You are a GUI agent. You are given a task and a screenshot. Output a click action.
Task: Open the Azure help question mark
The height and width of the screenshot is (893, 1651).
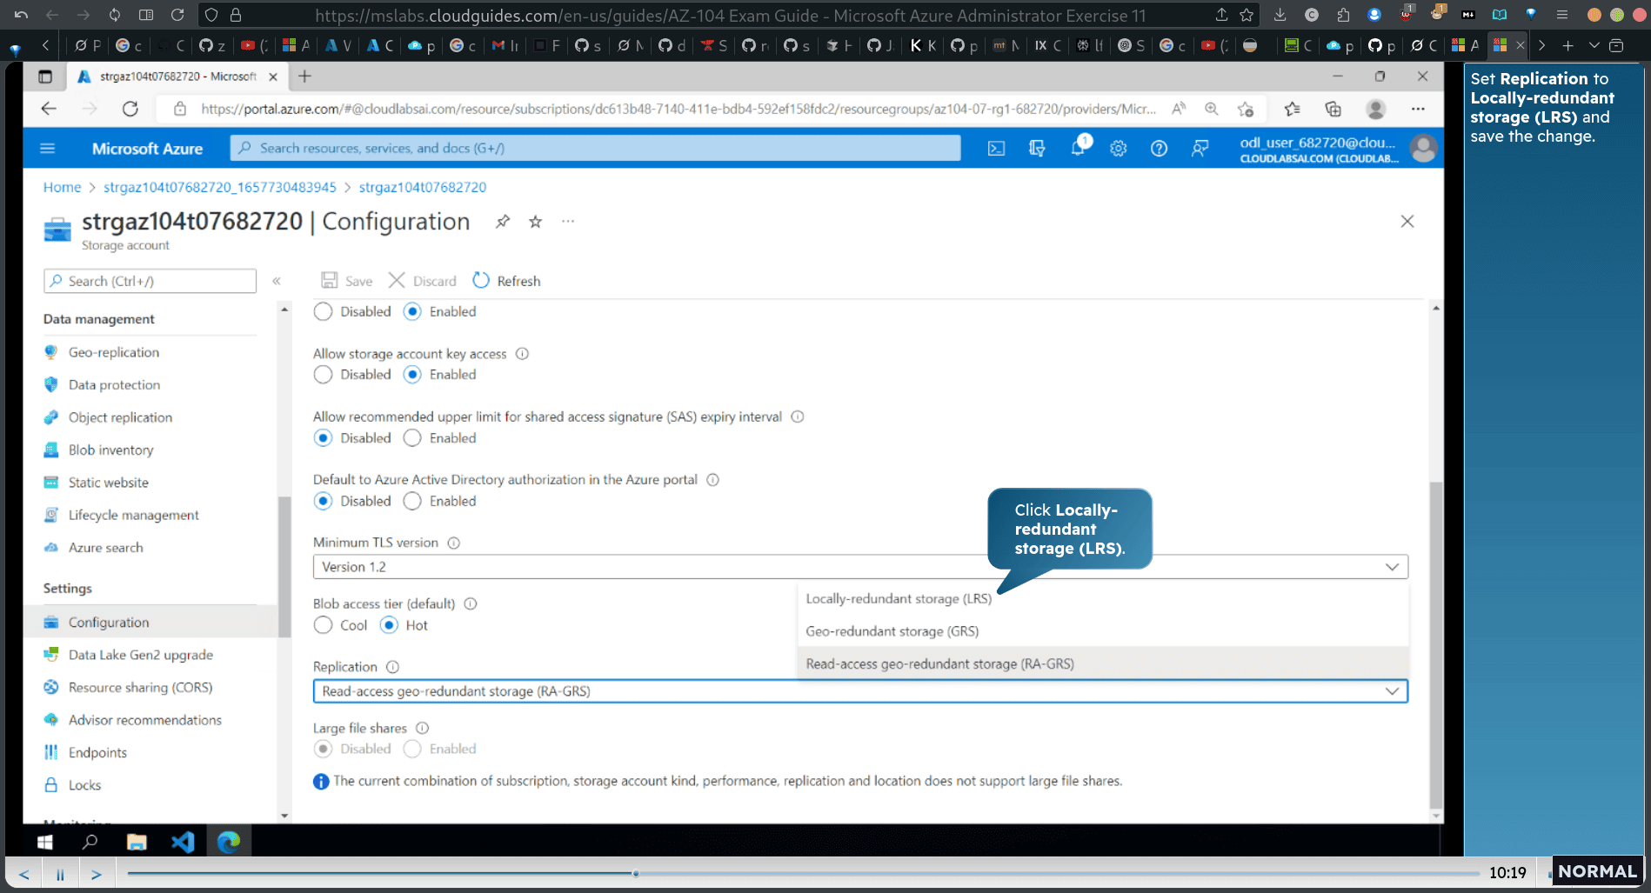[x=1159, y=149]
